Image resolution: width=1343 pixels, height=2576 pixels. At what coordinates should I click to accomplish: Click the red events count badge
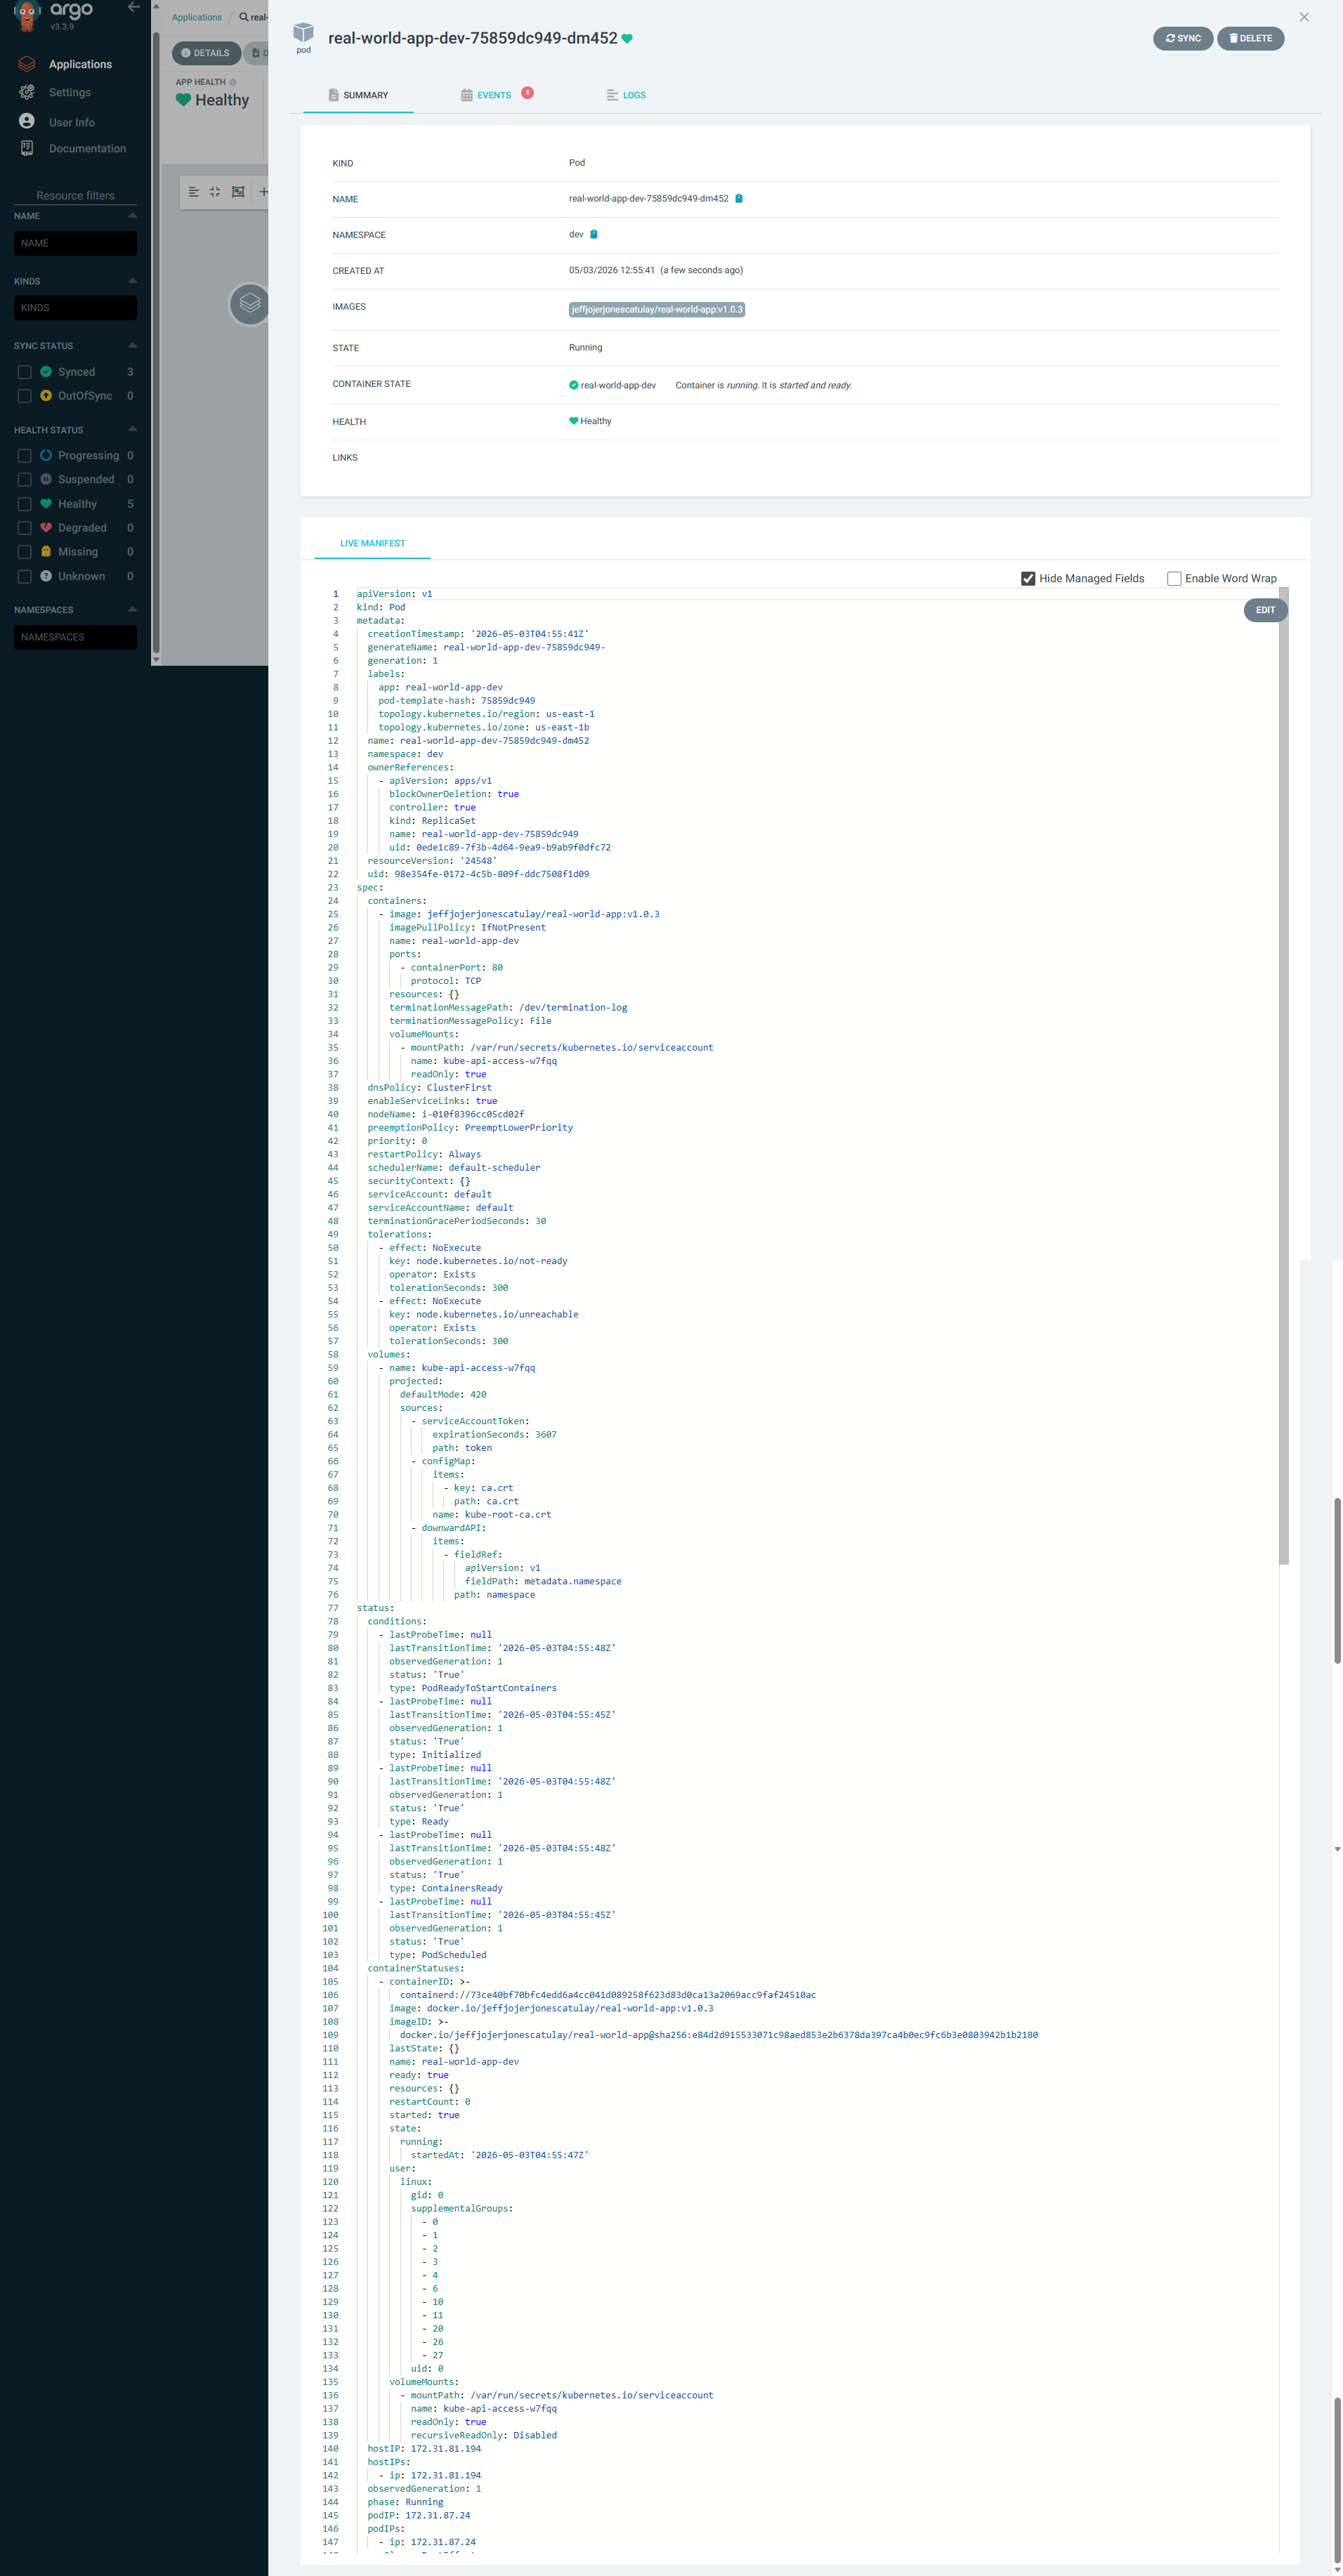click(527, 93)
